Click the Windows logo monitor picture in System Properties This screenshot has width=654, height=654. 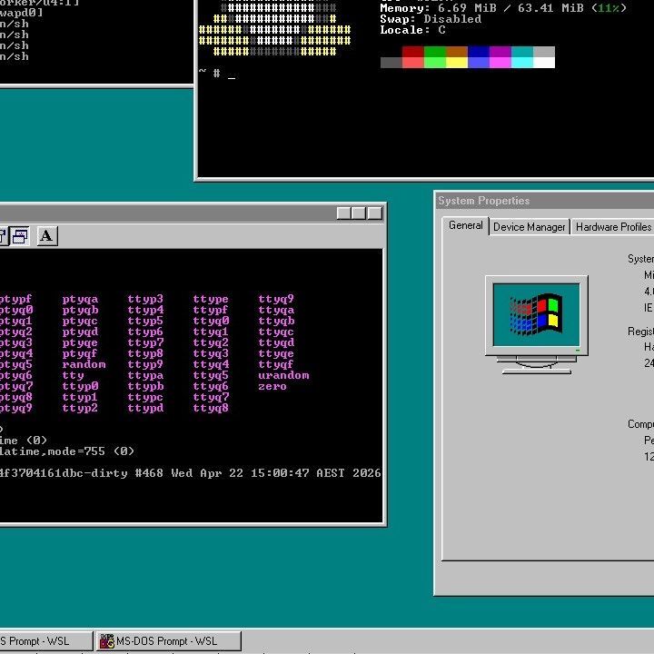pos(537,324)
